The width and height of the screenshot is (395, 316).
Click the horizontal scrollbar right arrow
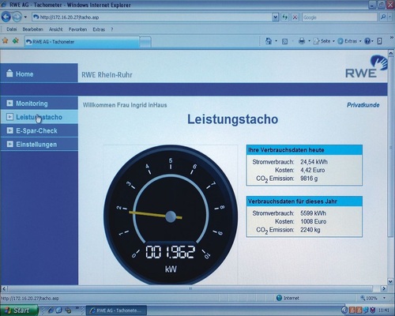pos(384,288)
